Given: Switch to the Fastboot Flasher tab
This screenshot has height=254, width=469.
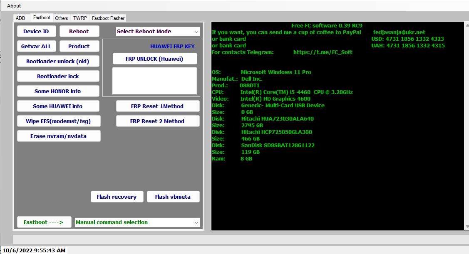Looking at the screenshot, I should pyautogui.click(x=108, y=18).
